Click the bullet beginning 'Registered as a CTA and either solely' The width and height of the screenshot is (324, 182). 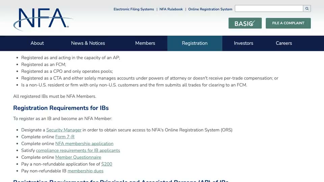(150, 78)
